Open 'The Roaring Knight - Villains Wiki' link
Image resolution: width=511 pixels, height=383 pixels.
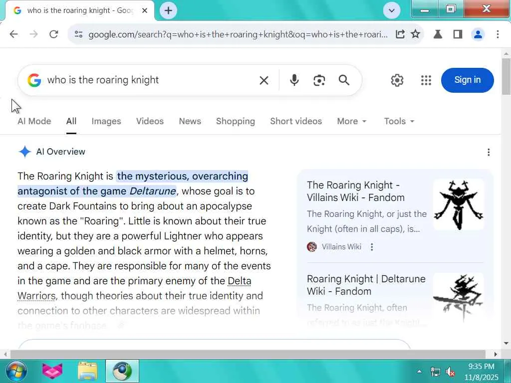pyautogui.click(x=355, y=191)
